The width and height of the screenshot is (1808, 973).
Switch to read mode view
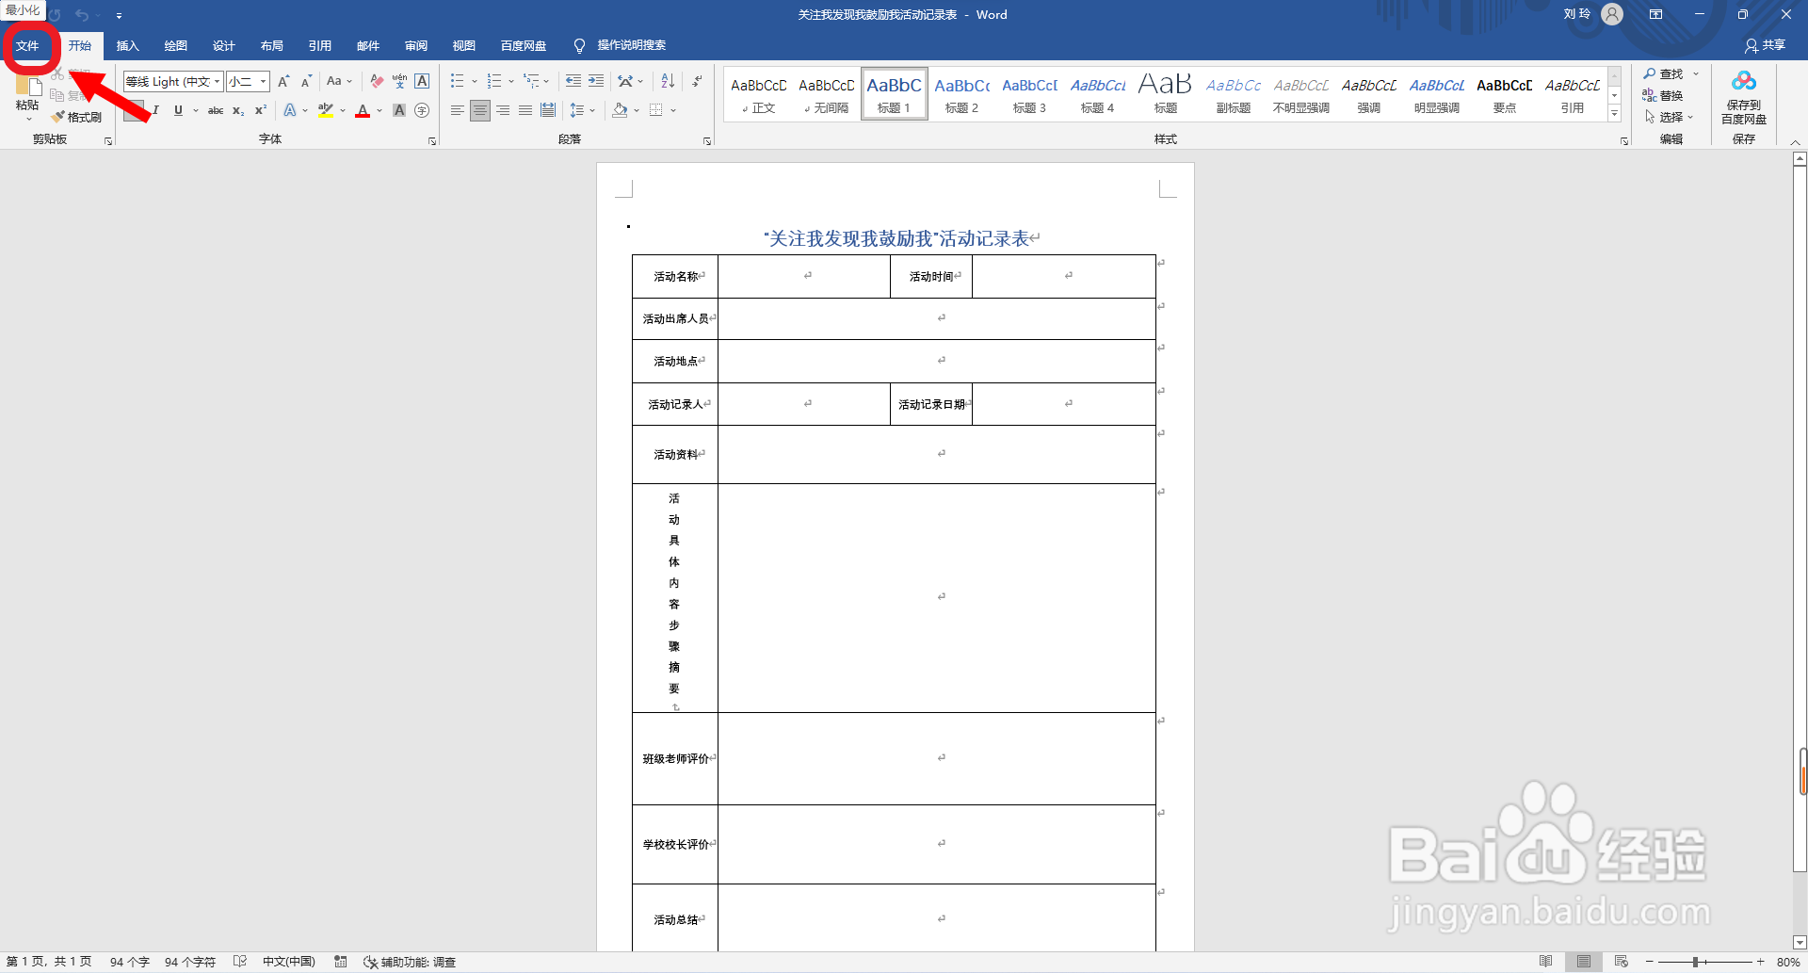(x=1546, y=962)
